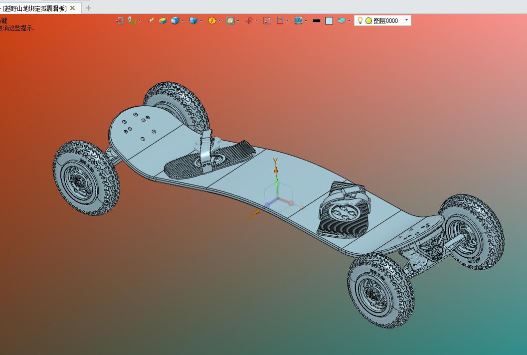Open the selection filter dropdown arrow
The height and width of the screenshot is (355, 527).
click(x=140, y=21)
